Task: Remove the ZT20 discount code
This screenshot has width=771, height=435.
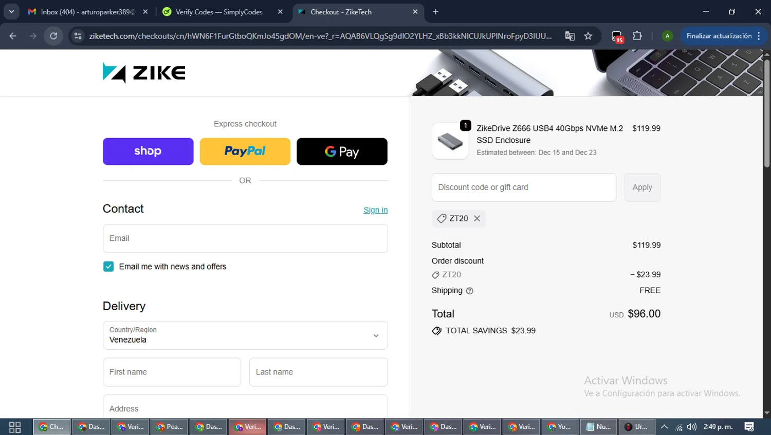Action: [x=477, y=218]
